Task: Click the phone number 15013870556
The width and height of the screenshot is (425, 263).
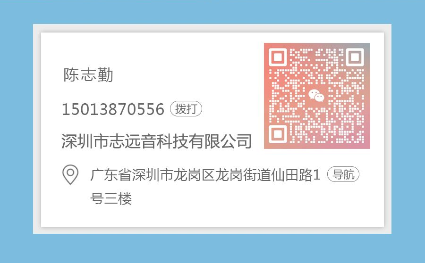Action: (113, 109)
